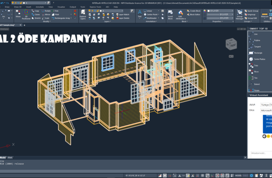Click the FRONT face of the view cube
The width and height of the screenshot is (272, 178).
click(232, 46)
